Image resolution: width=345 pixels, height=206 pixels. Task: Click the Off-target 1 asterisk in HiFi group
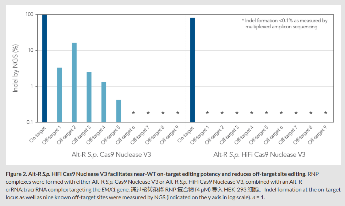click(207, 113)
